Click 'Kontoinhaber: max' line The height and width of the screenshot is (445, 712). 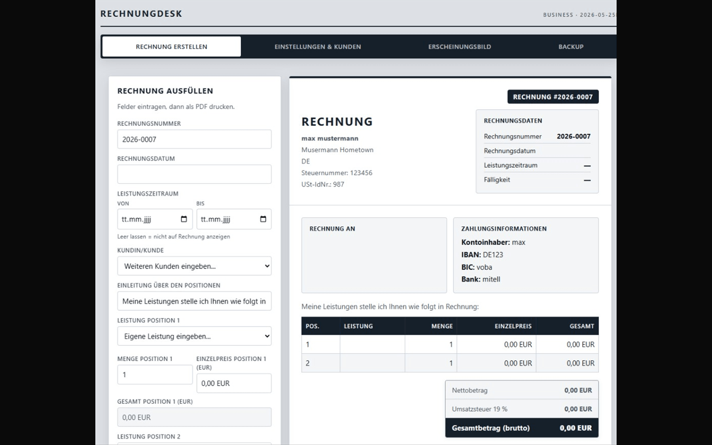point(493,242)
